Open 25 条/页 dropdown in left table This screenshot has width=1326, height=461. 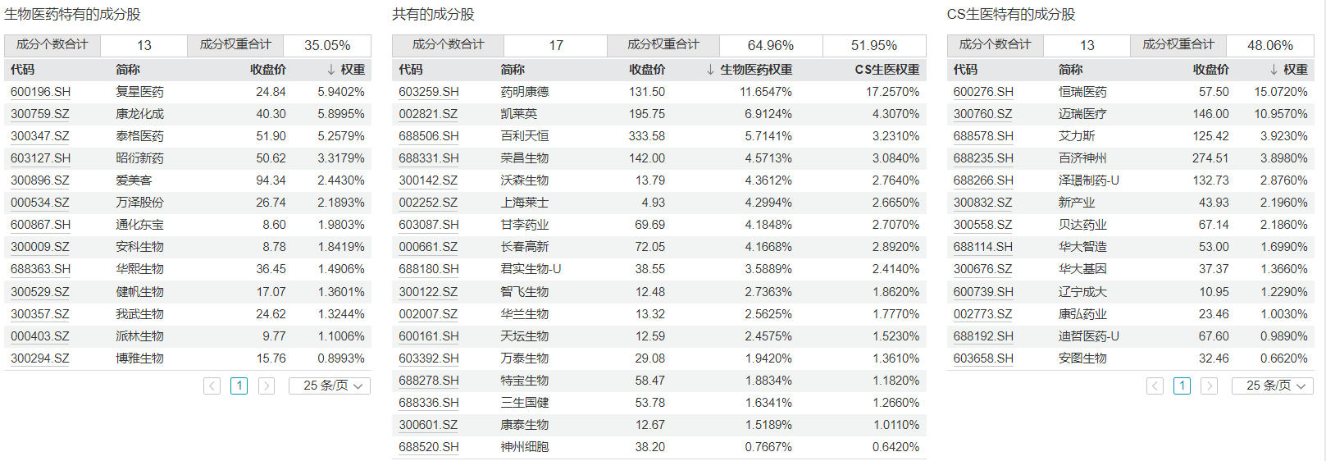click(x=330, y=386)
